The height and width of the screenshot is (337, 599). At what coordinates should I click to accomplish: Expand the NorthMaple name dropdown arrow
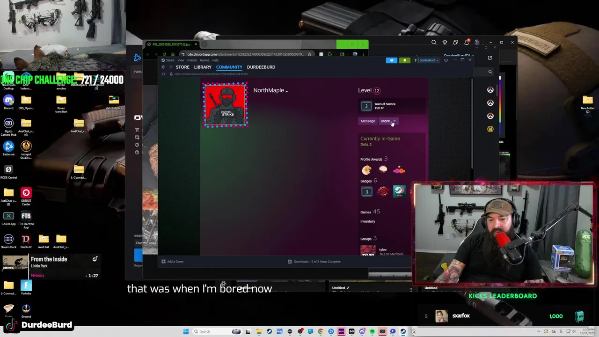(286, 91)
